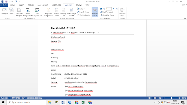Click Update Labels
The width and height of the screenshot is (187, 105).
tap(83, 15)
